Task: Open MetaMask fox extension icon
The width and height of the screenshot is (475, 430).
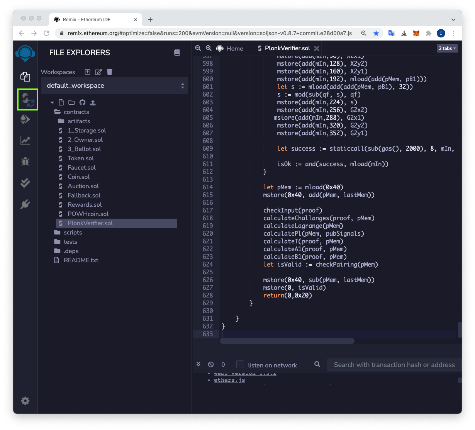Action: click(416, 33)
